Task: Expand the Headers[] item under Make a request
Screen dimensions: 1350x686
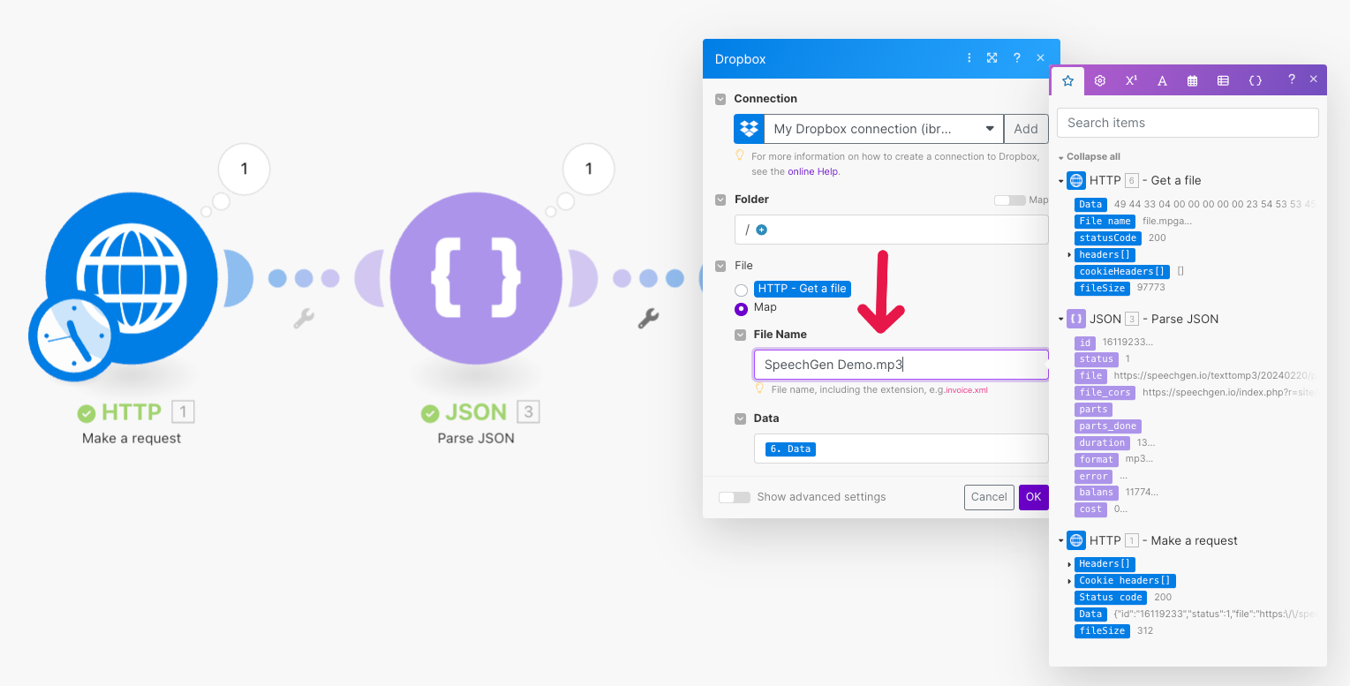Action: [1069, 564]
